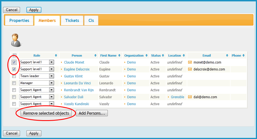
Task: Switch to the Properties tab
Action: click(19, 21)
